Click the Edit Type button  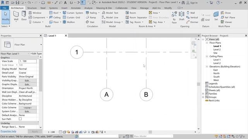point(36,54)
